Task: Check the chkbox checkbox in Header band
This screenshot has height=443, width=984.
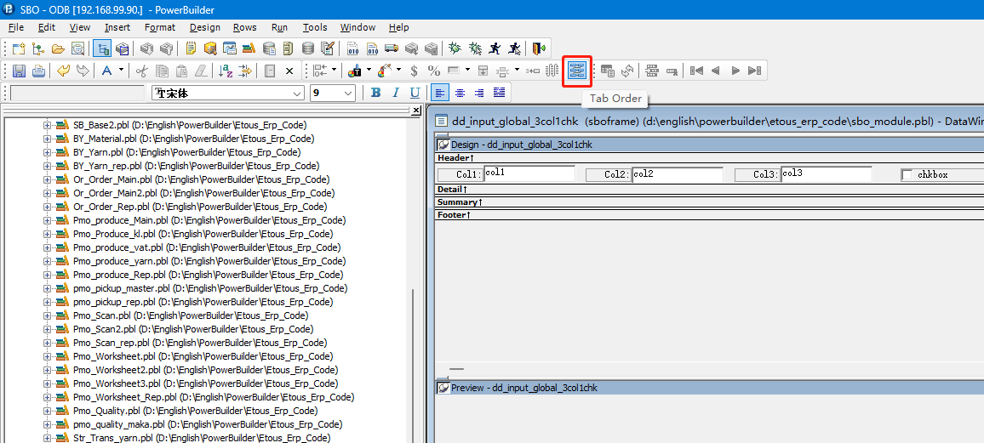Action: point(907,174)
